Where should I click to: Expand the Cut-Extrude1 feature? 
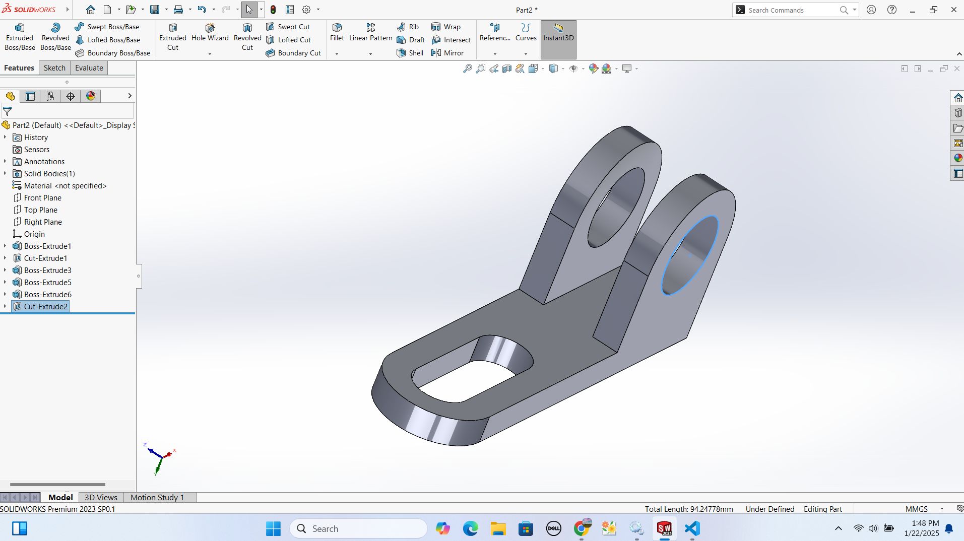5,258
